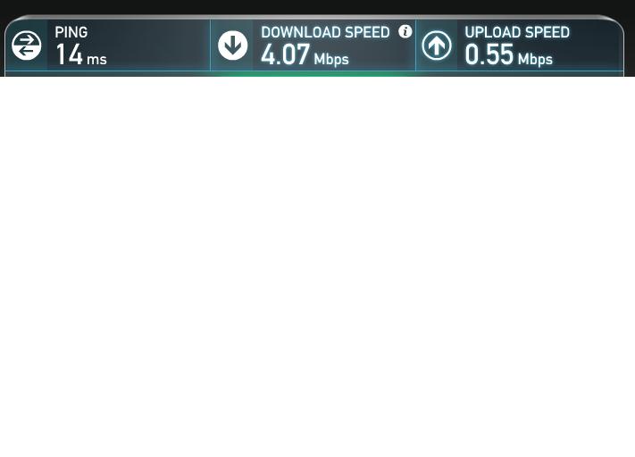635x457 pixels.
Task: Click the ping two-arrows icon
Action: pos(26,46)
